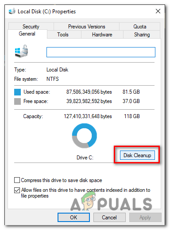Screen dimensions: 170x230
Task: Go to the Sharing tab
Action: 142,35
